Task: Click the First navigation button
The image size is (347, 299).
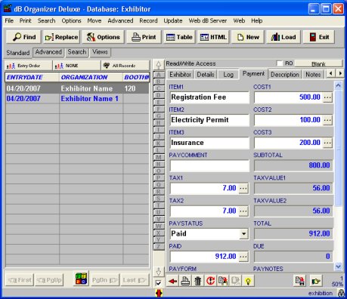Action: click(x=20, y=280)
